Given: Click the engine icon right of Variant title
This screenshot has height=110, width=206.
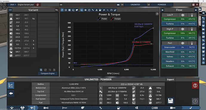Looking at the screenshot, I should (57, 10).
